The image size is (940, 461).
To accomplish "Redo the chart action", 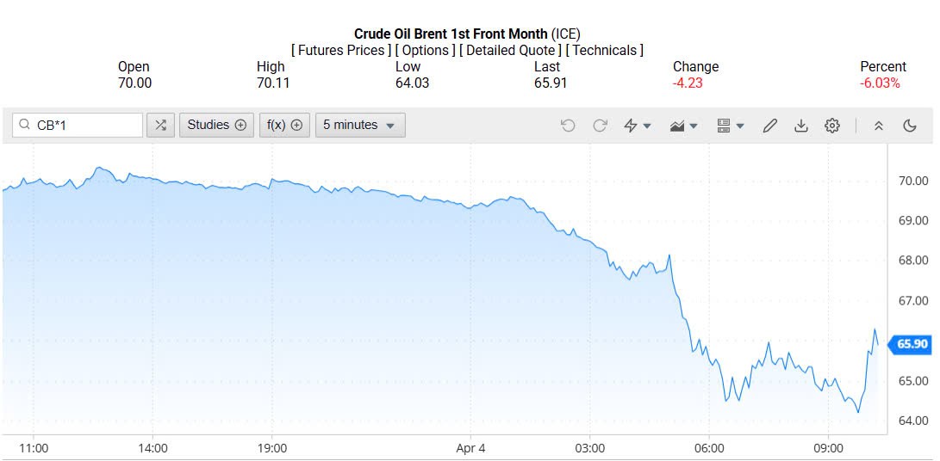I will 600,126.
